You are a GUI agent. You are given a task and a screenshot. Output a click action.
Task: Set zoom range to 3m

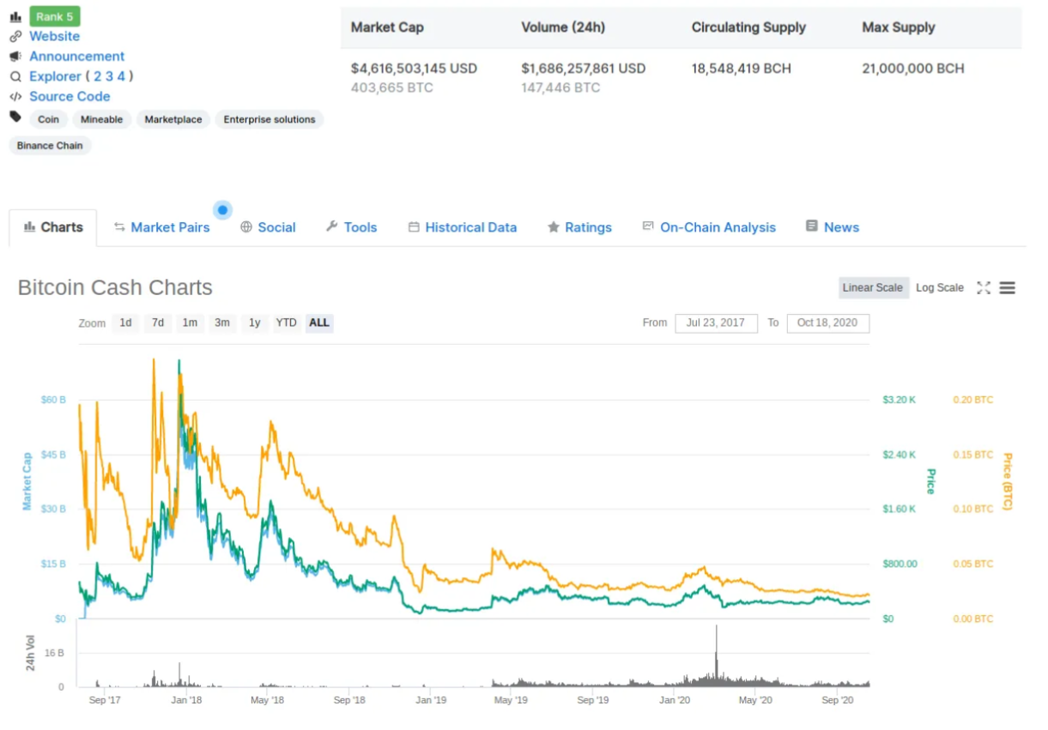click(x=222, y=323)
